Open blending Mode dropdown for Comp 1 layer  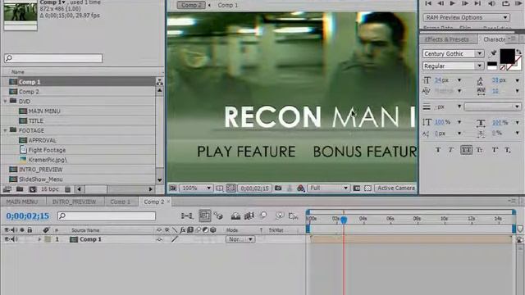point(240,239)
